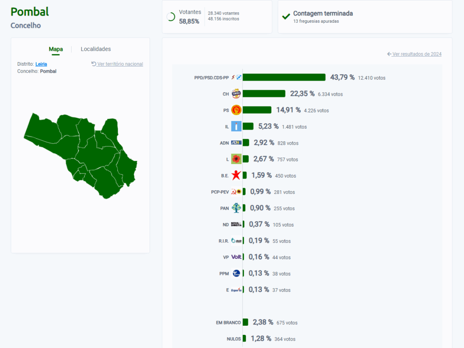
Task: Click the Volt party logo
Action: coord(236,257)
